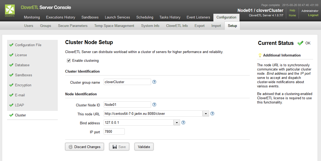Screen dimensions: 321x161
Task: Click the Logout link
Action: [x=313, y=15]
